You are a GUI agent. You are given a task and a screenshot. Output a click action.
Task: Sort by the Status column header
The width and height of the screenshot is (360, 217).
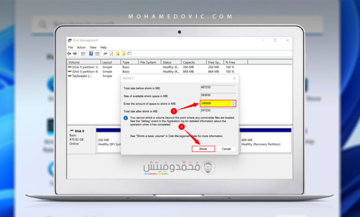click(x=171, y=62)
